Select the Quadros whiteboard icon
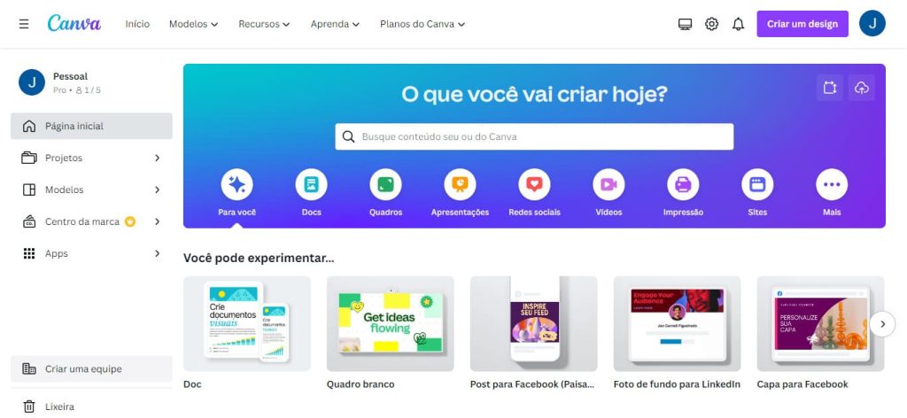The width and height of the screenshot is (907, 418). (x=386, y=184)
